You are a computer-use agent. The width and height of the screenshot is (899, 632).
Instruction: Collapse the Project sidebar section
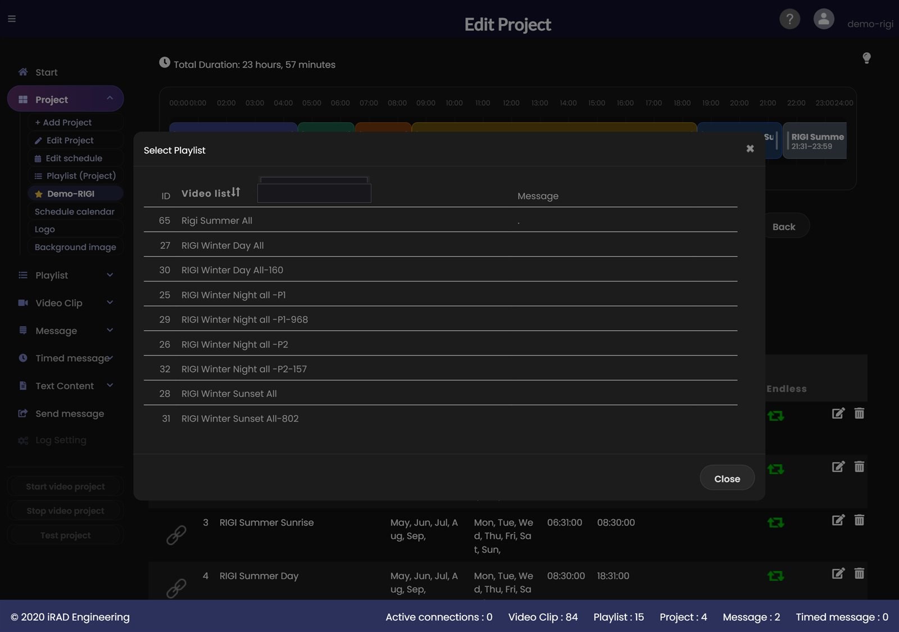tap(110, 98)
